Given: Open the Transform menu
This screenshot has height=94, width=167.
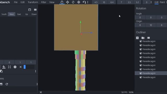Looking at the screenshot, I should point(33,2).
